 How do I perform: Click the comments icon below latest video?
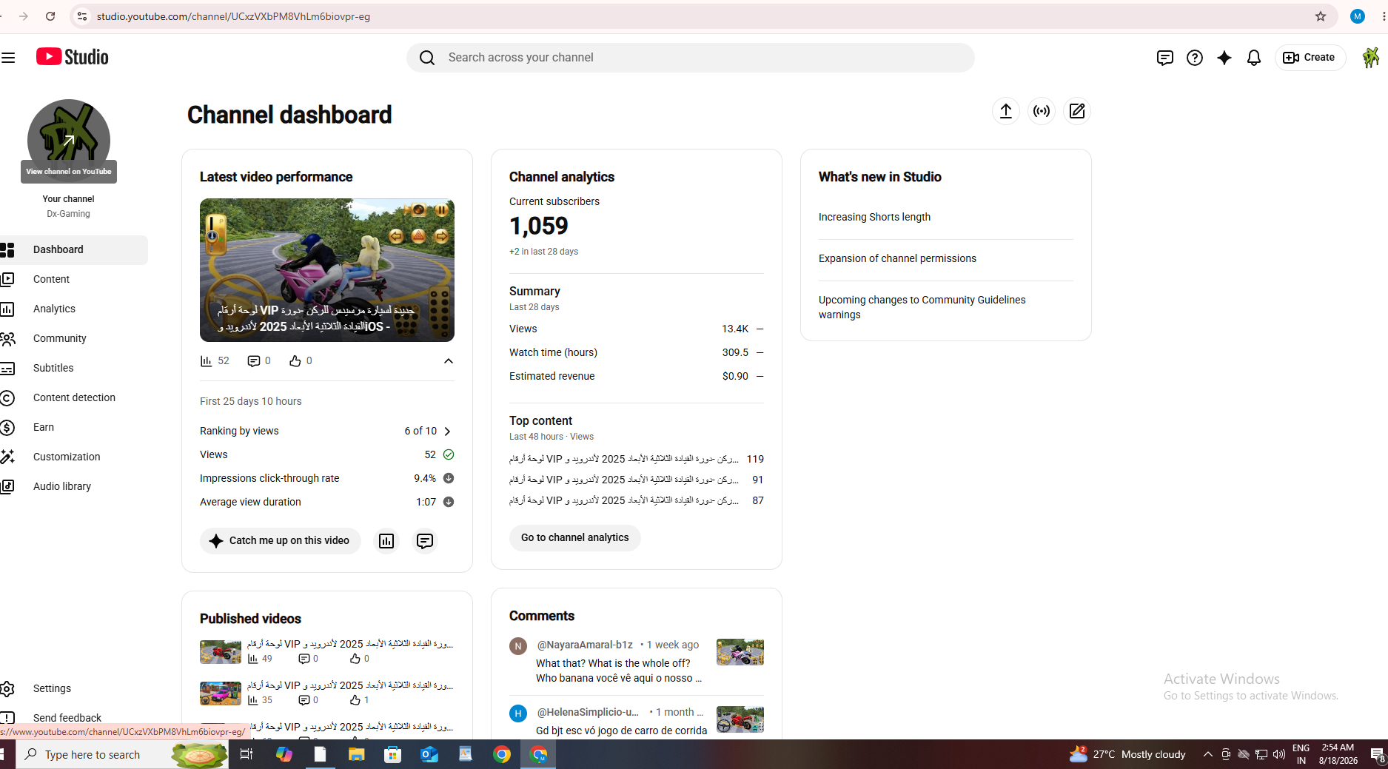(x=253, y=361)
